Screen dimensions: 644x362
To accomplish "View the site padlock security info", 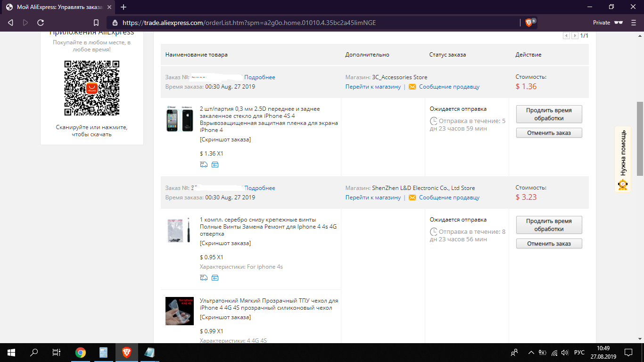I will coord(115,23).
